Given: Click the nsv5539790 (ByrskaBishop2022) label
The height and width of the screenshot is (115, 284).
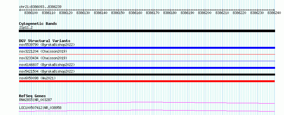Looking at the screenshot, I should (x=47, y=45).
